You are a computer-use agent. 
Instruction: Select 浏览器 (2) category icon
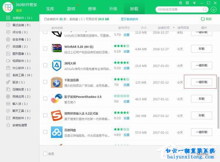(x=8, y=47)
